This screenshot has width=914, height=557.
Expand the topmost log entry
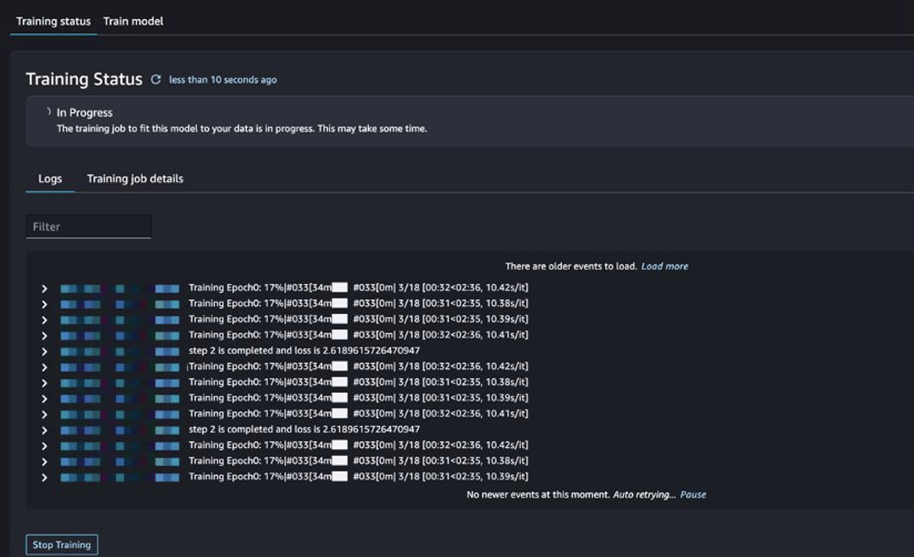pos(44,288)
